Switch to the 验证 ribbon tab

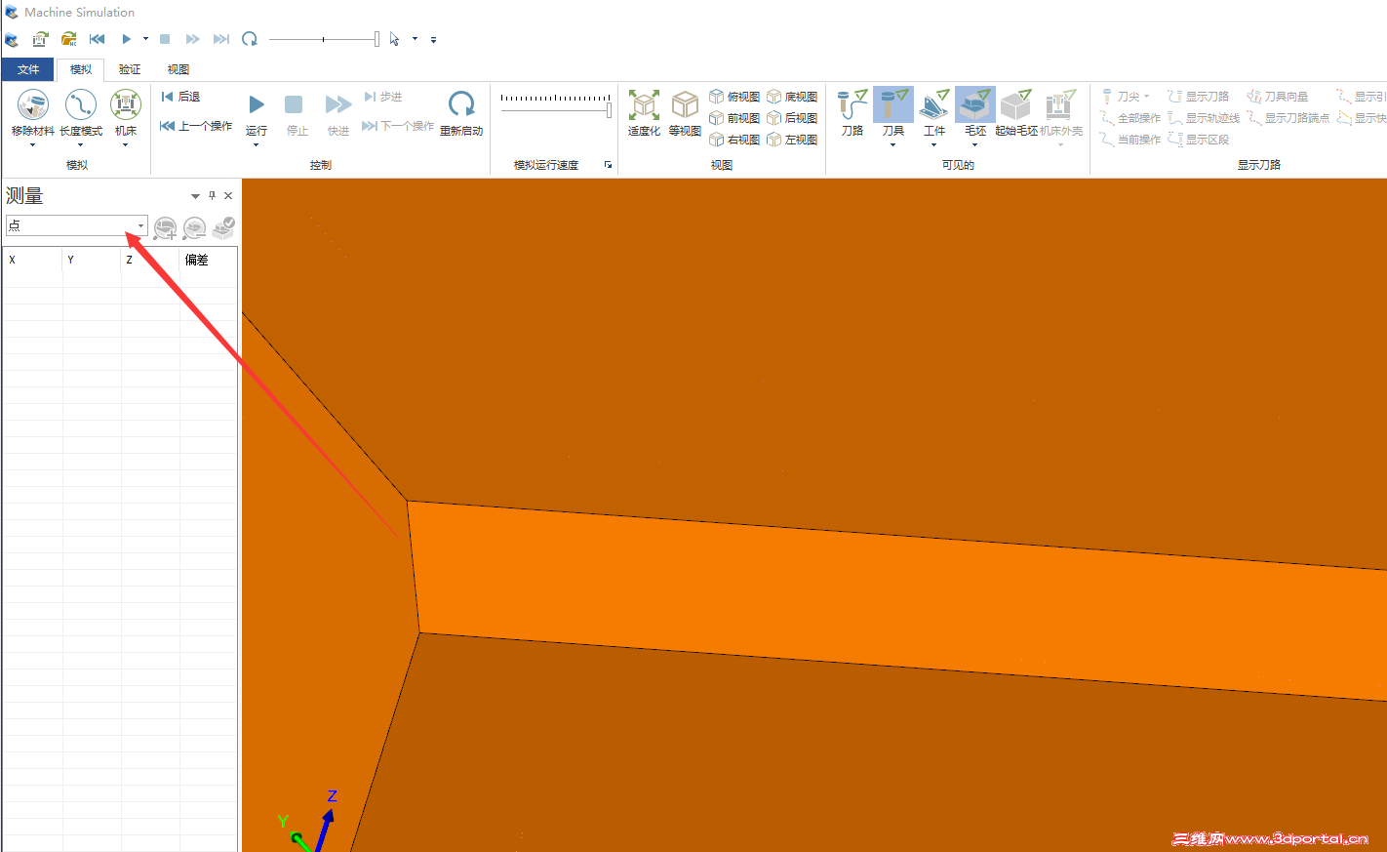[130, 69]
